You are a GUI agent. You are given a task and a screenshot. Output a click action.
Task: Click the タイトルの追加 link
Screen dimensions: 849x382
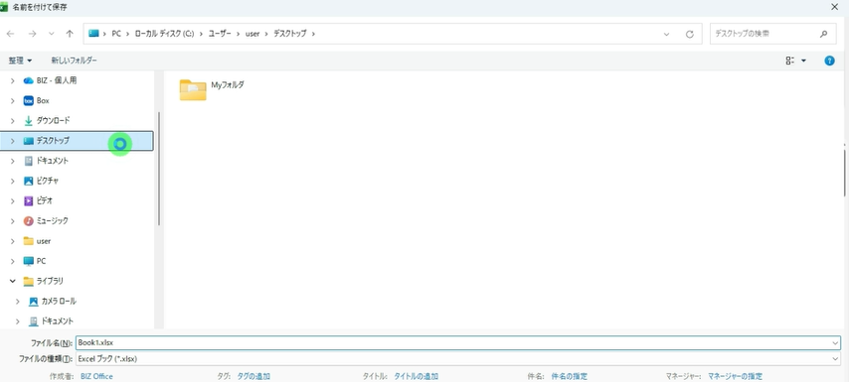coord(416,376)
